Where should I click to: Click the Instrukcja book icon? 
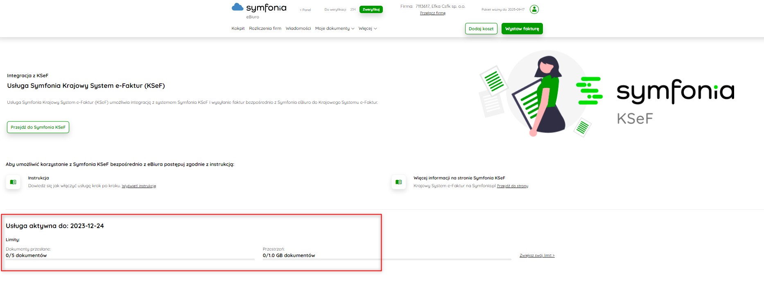[13, 182]
